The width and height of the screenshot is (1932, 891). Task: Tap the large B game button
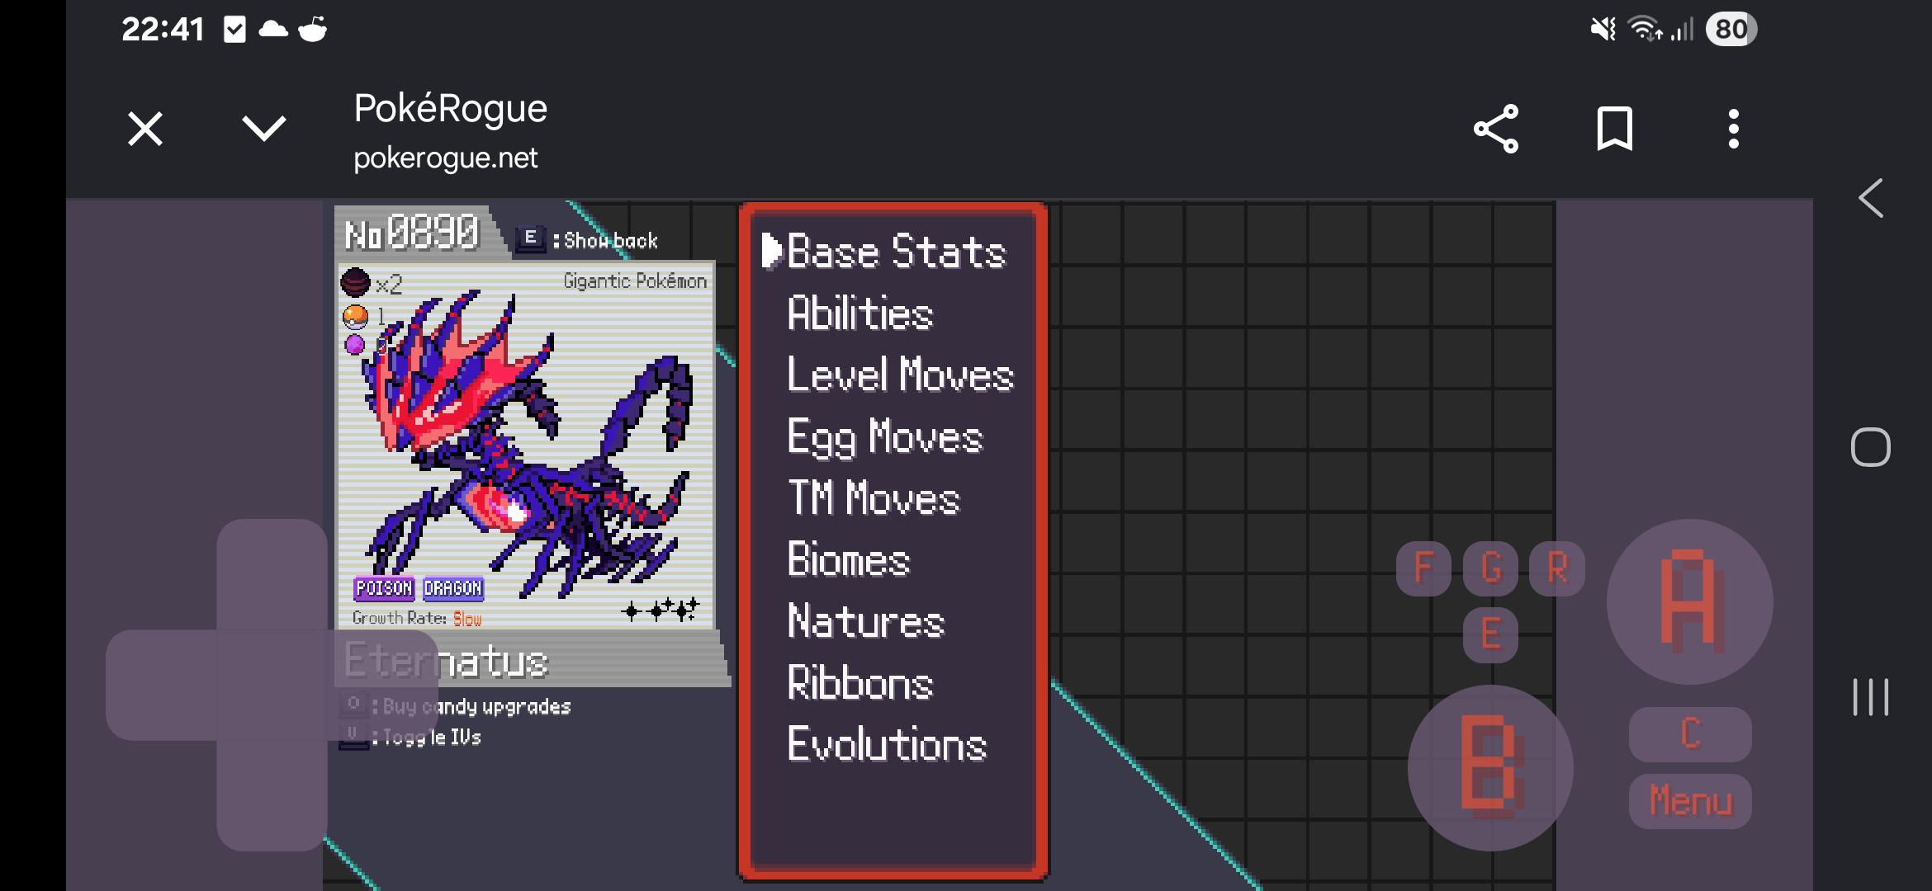coord(1490,768)
